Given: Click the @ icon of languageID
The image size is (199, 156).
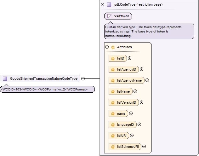Looking at the screenshot, I should (x=113, y=124).
